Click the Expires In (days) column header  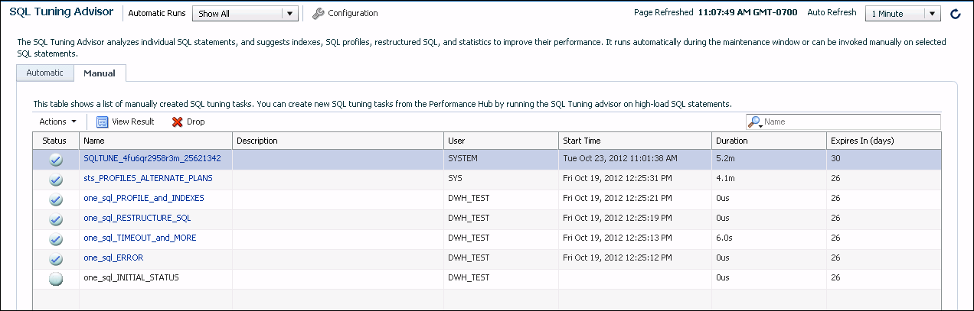click(861, 141)
